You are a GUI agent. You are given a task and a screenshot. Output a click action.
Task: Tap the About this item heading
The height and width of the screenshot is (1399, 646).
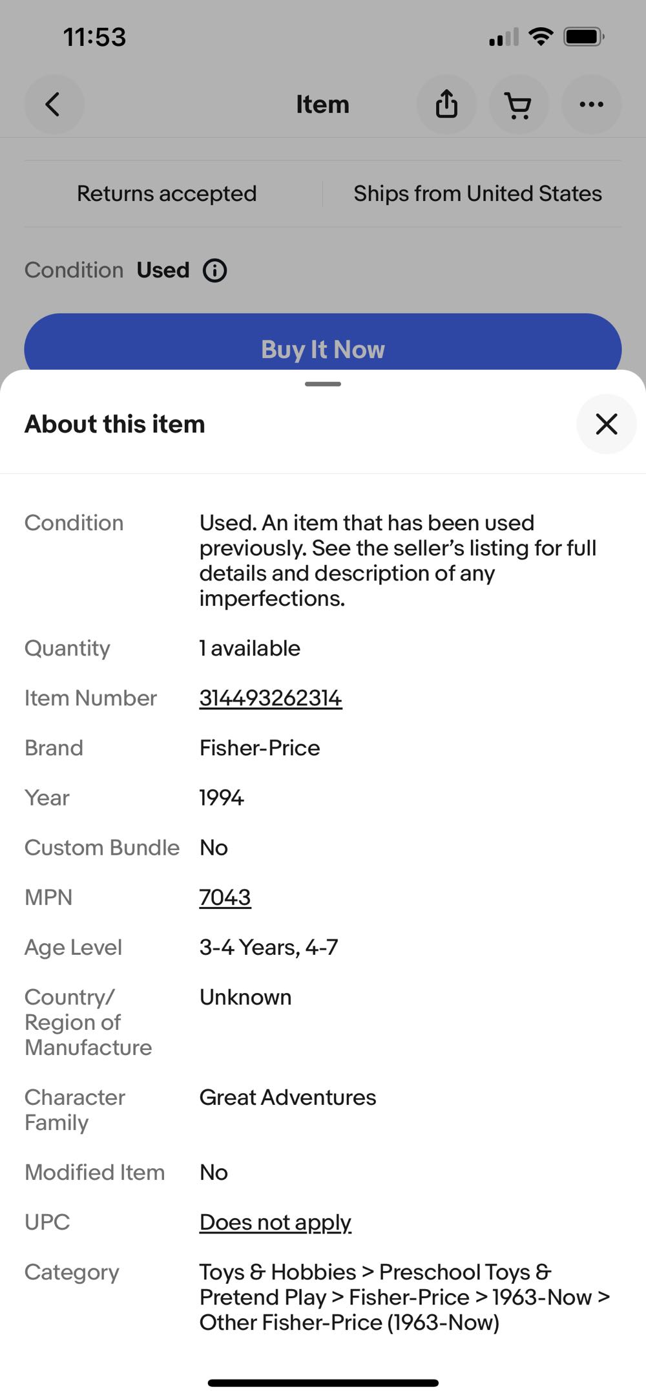(x=115, y=424)
